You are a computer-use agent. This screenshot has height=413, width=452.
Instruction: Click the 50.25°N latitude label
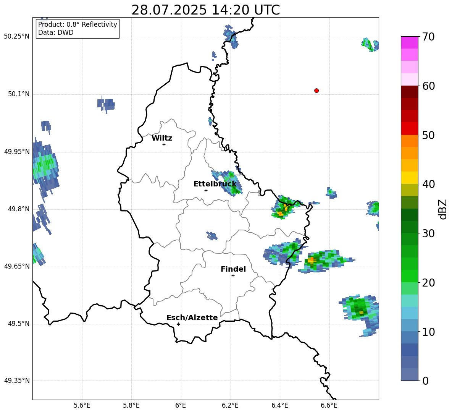(x=17, y=37)
